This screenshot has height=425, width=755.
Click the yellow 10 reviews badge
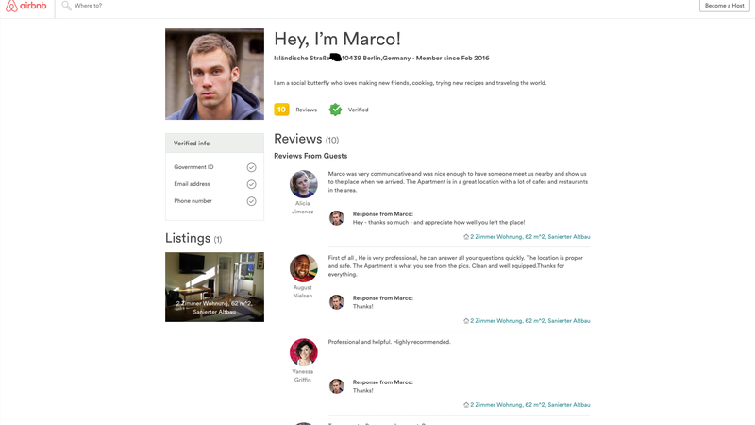point(281,110)
